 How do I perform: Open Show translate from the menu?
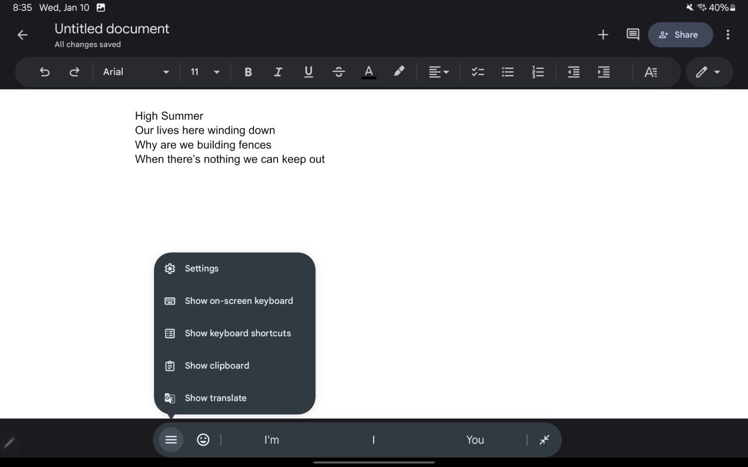tap(216, 398)
